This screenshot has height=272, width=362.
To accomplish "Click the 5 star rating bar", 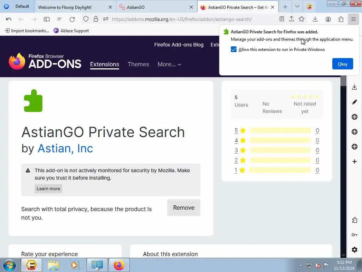I will [x=280, y=130].
